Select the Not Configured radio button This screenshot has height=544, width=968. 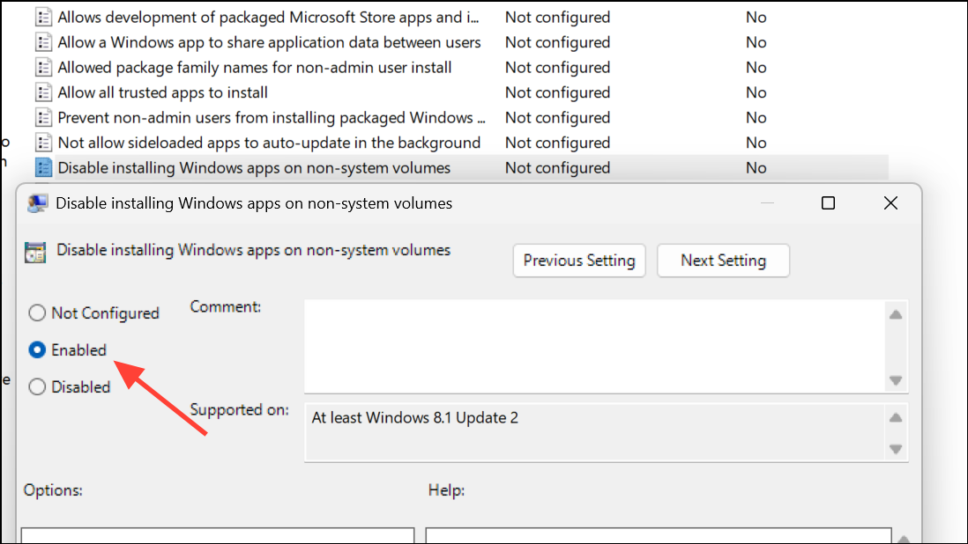click(37, 313)
